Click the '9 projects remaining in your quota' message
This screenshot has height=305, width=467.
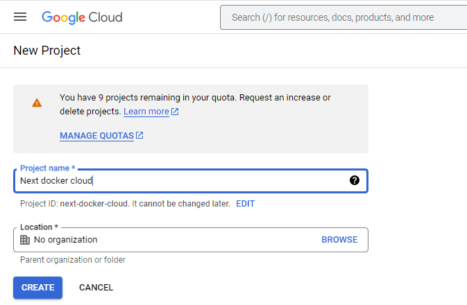coord(195,105)
